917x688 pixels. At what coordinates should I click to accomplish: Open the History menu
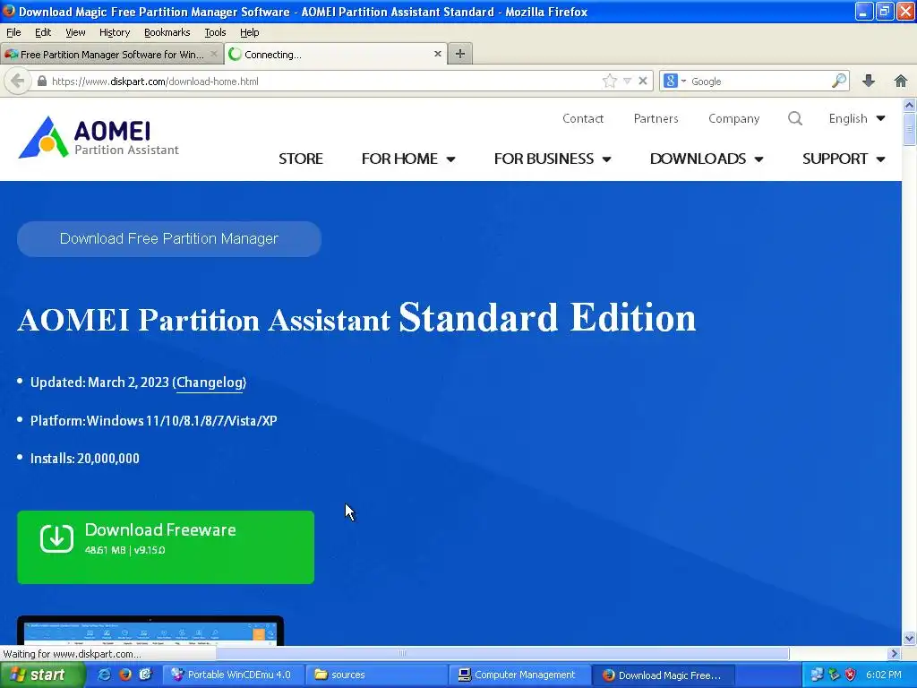tap(114, 32)
